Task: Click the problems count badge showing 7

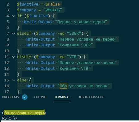Action: coord(25,97)
